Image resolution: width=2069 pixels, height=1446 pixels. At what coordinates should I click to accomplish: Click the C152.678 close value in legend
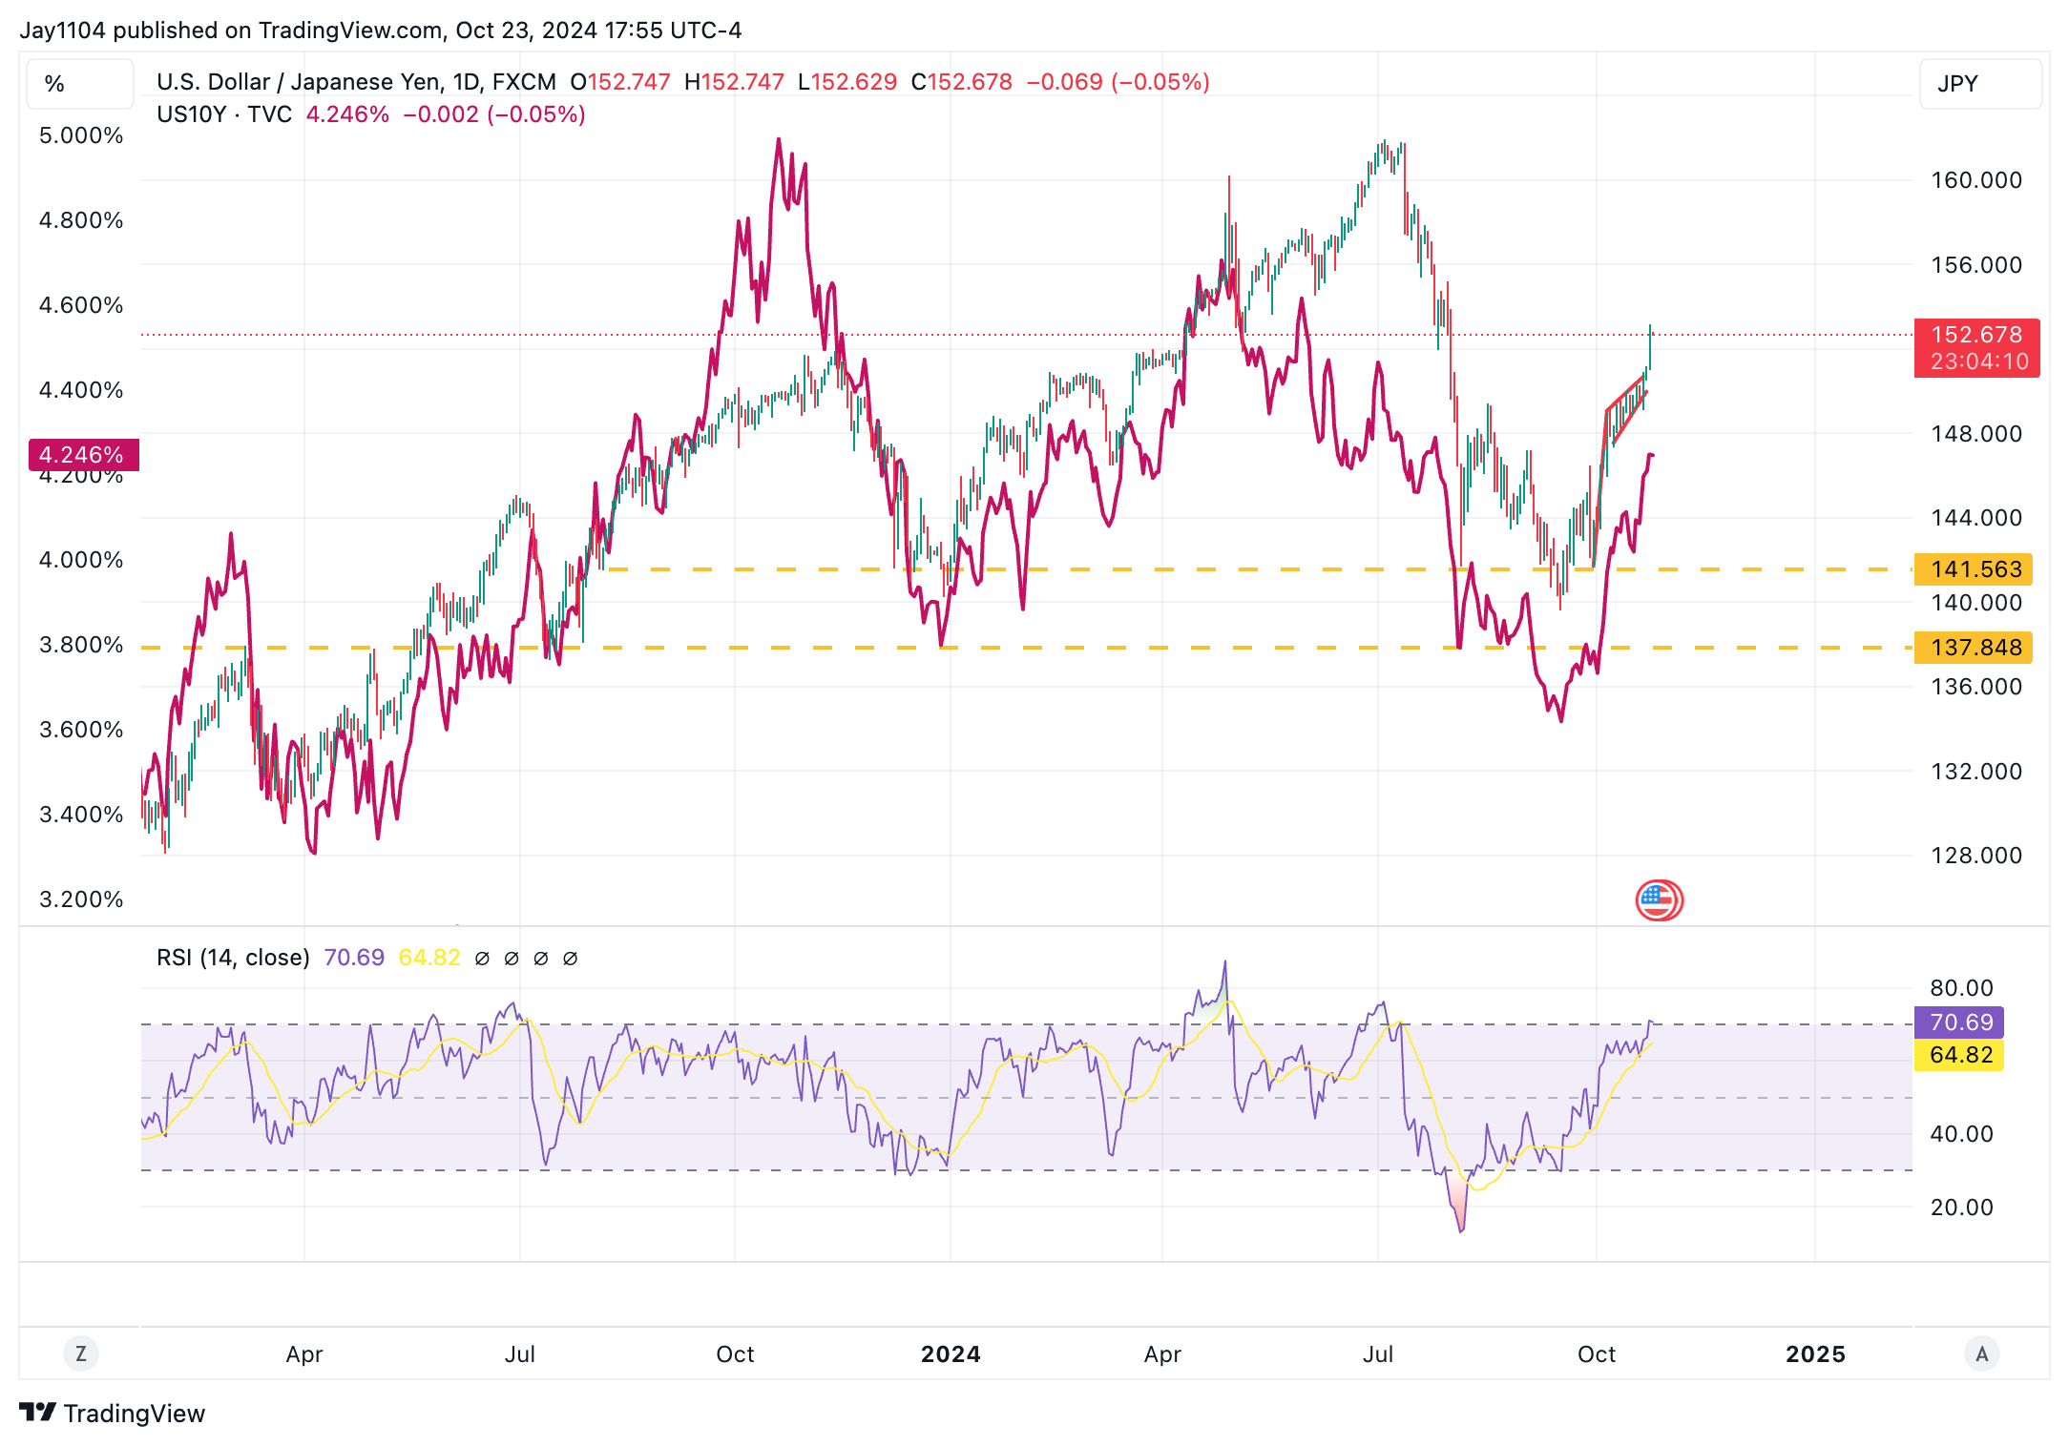pyautogui.click(x=961, y=82)
